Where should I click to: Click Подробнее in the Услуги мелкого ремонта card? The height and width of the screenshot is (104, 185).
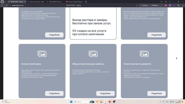[x=156, y=93]
